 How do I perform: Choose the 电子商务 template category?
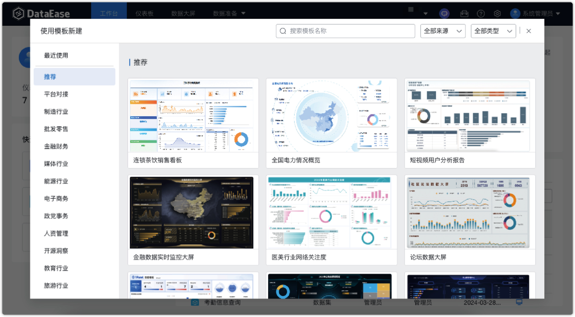(56, 199)
